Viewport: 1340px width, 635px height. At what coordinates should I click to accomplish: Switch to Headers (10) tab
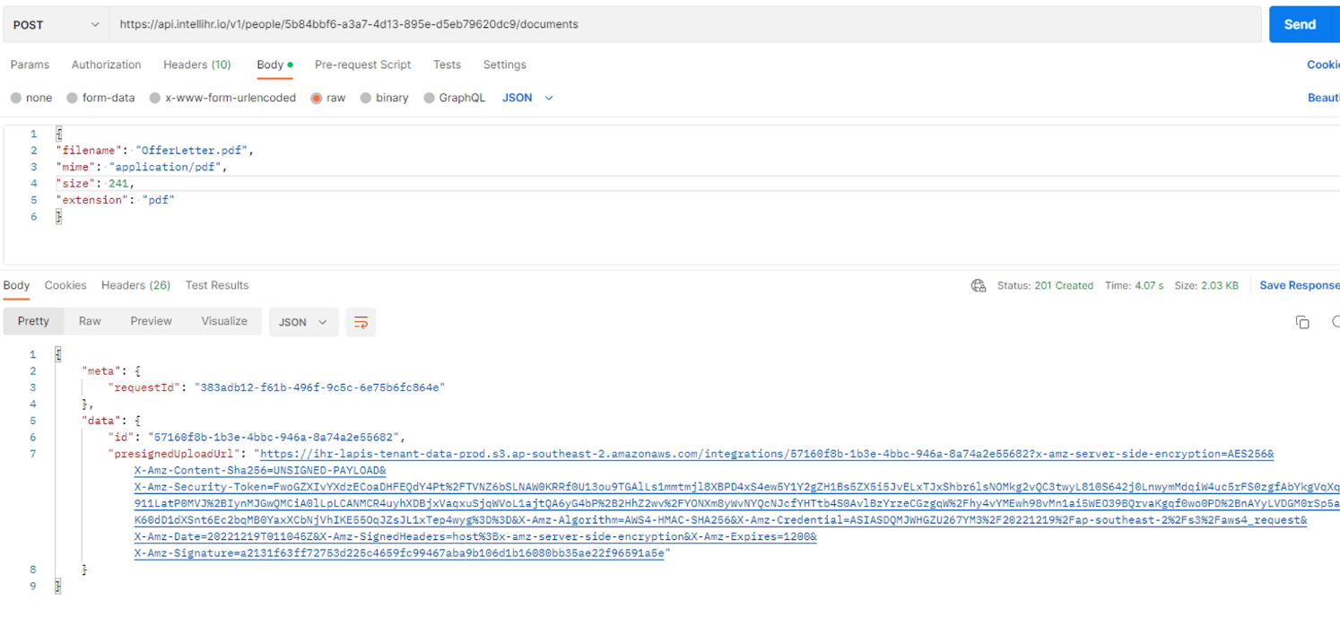196,65
